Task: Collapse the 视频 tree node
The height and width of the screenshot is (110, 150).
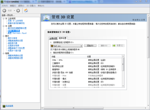Action: 4,53
